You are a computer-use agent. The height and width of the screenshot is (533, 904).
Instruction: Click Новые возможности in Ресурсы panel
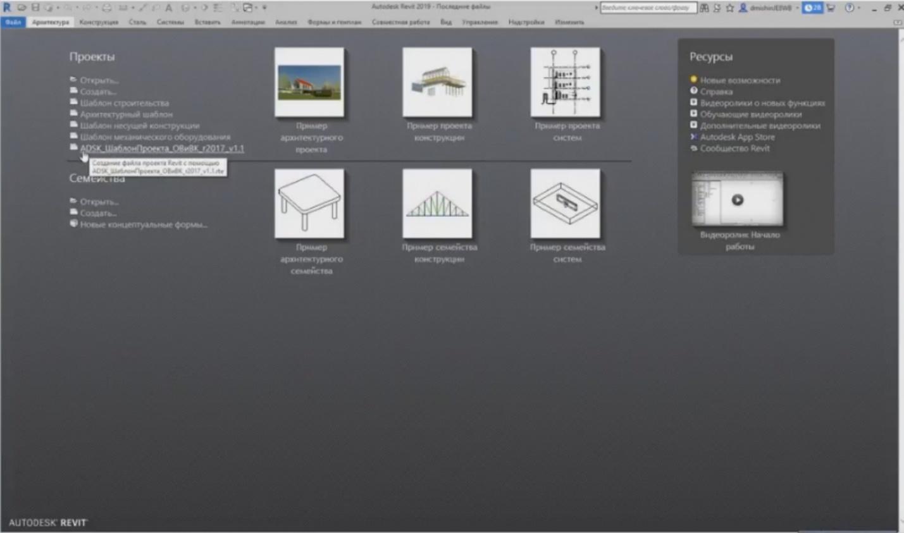click(x=740, y=80)
